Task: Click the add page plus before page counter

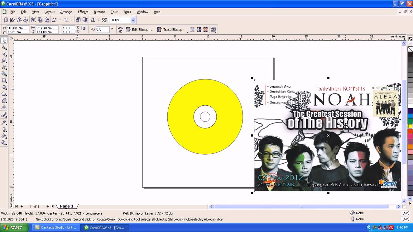Action: coord(22,206)
